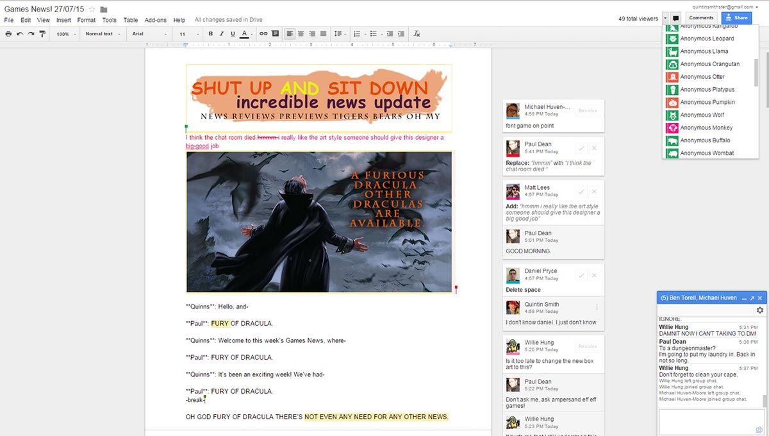Open the line spacing dropdown
This screenshot has height=436, width=769.
pos(340,34)
